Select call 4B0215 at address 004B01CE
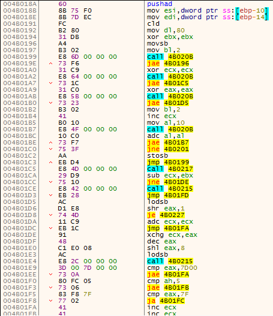 (170, 189)
